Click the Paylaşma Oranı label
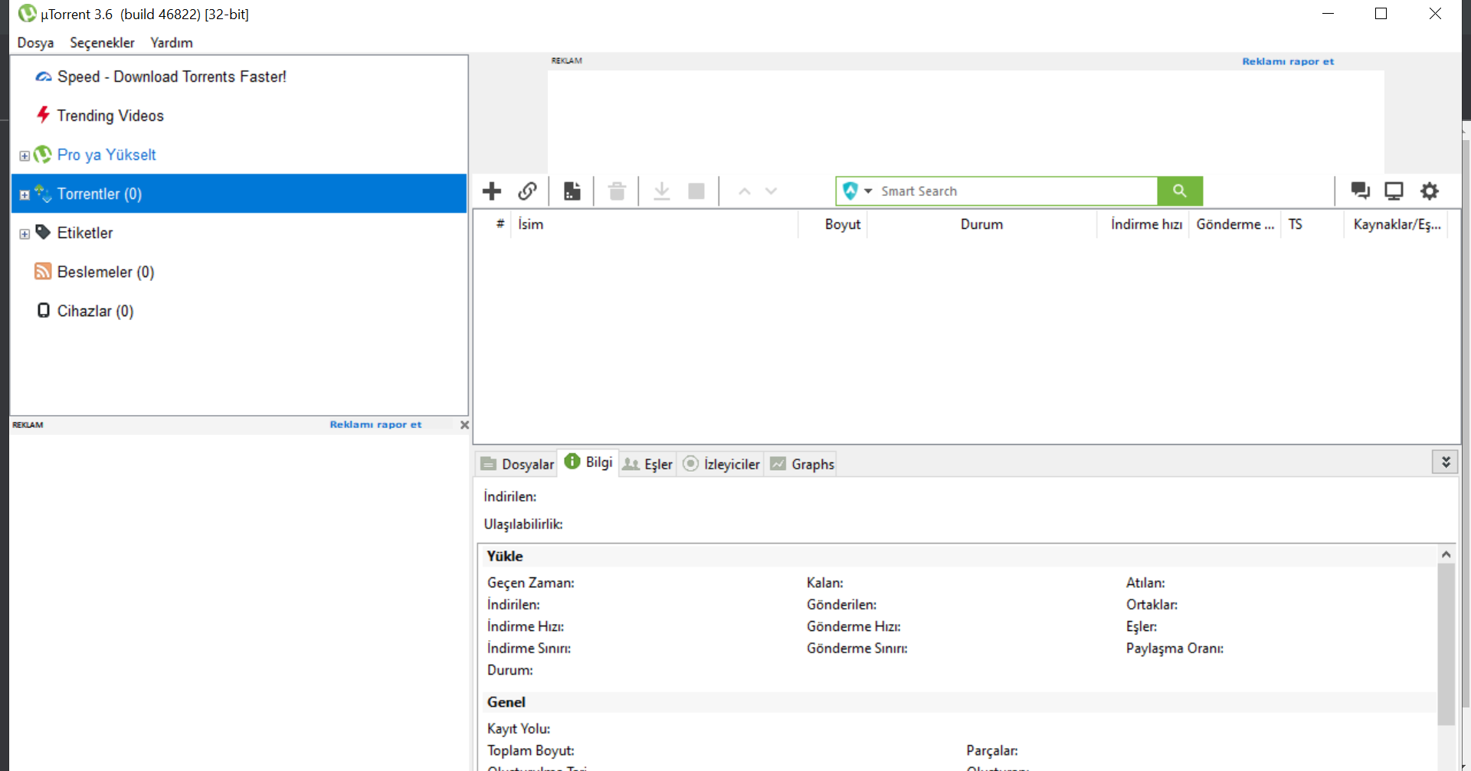The height and width of the screenshot is (771, 1471). point(1175,648)
